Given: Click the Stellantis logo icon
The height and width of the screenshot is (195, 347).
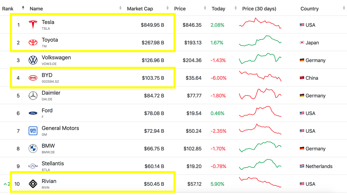Looking at the screenshot, I should pyautogui.click(x=33, y=166).
